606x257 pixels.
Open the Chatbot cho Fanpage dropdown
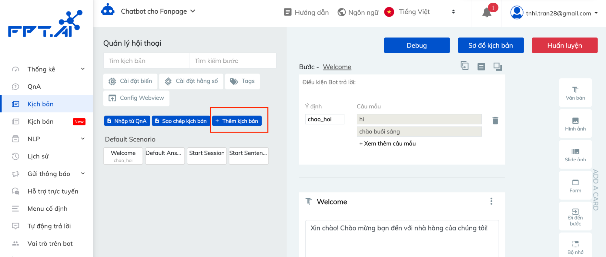[158, 12]
